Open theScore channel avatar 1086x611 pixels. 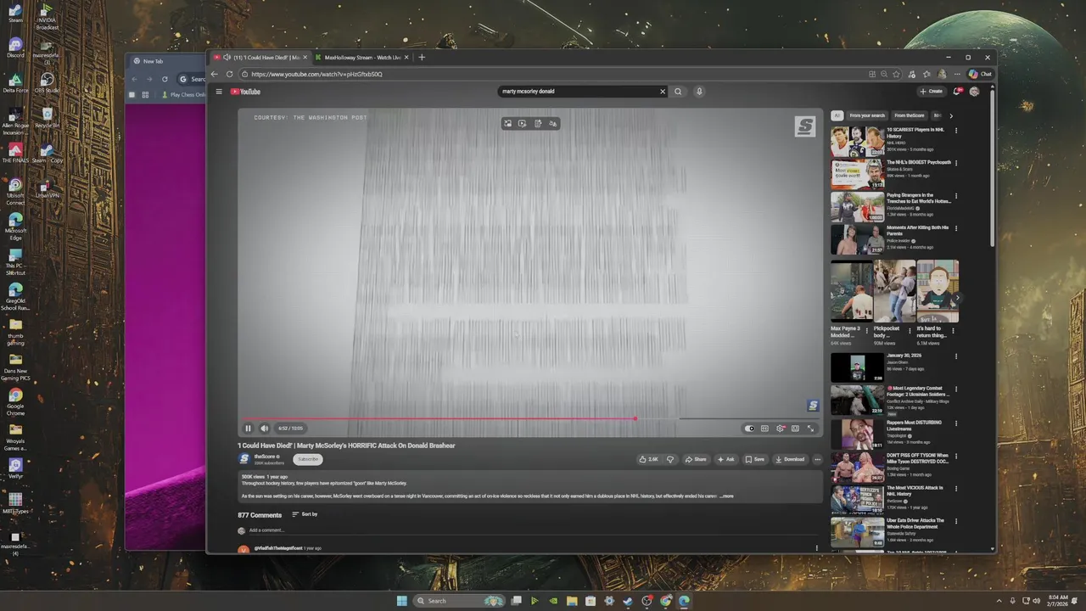(x=244, y=459)
